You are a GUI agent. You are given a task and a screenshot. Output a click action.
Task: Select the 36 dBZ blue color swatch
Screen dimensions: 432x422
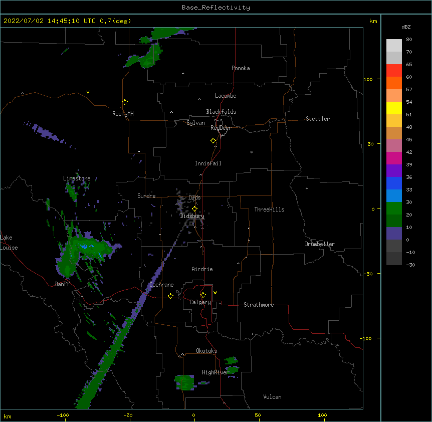coord(394,183)
